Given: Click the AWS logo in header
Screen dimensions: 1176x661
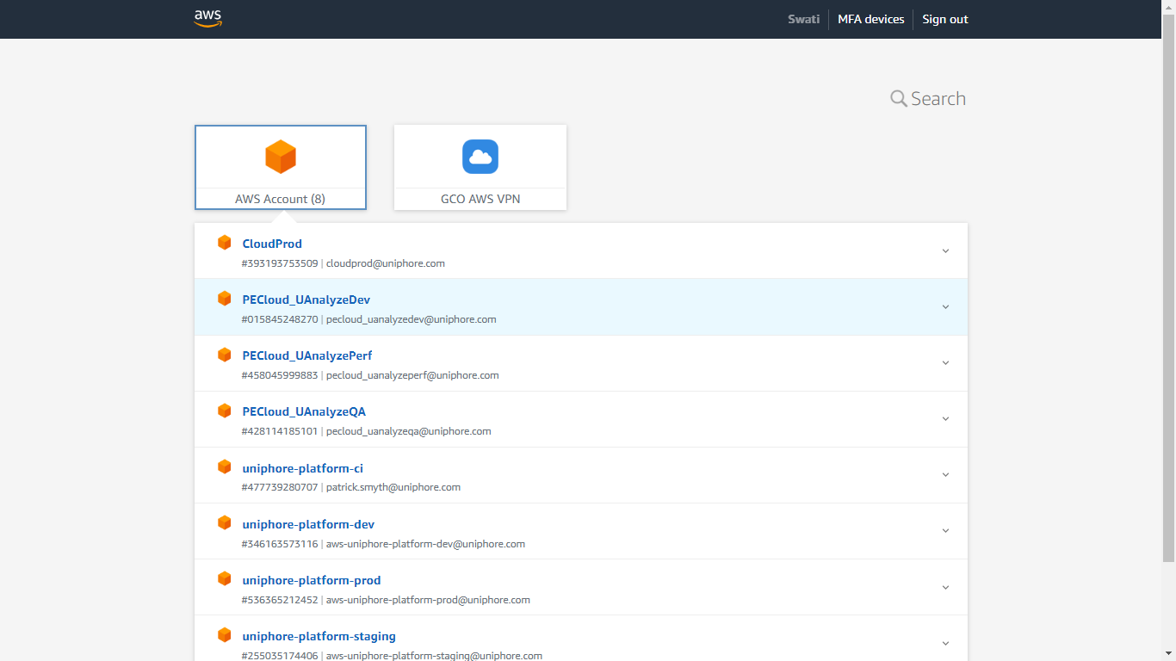Looking at the screenshot, I should point(208,19).
